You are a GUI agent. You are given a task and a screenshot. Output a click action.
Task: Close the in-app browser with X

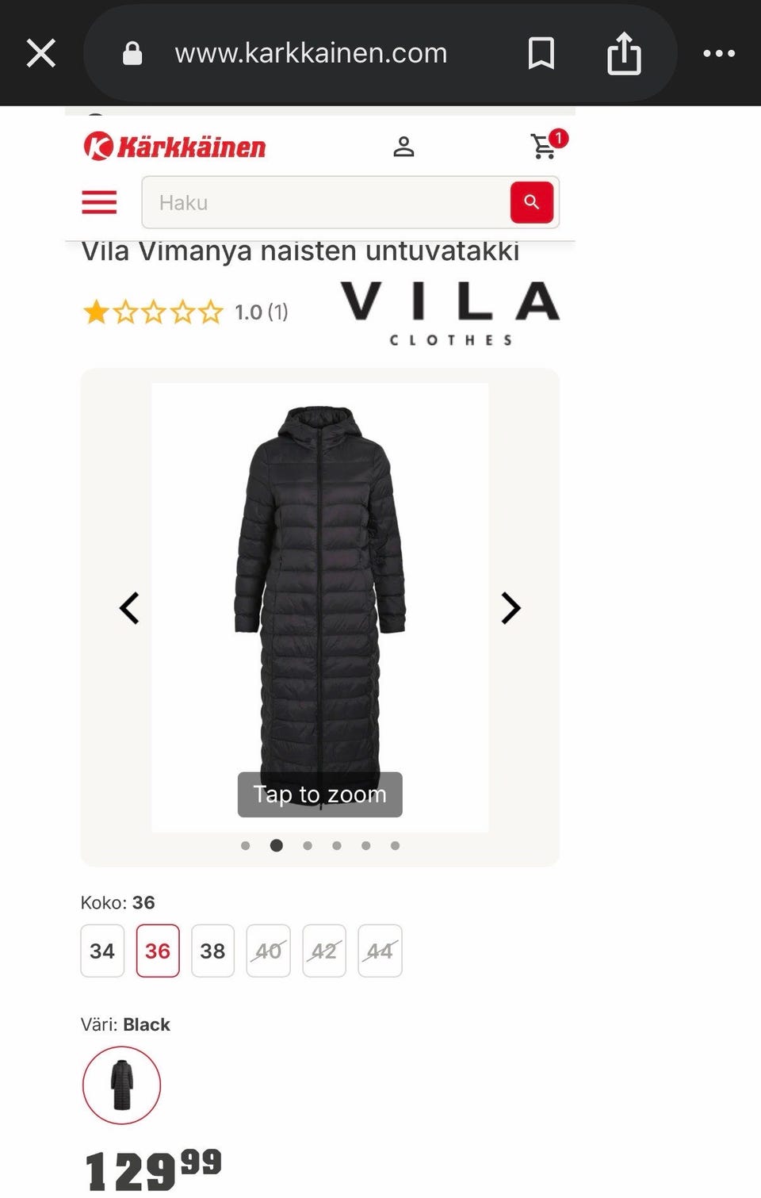tap(41, 54)
